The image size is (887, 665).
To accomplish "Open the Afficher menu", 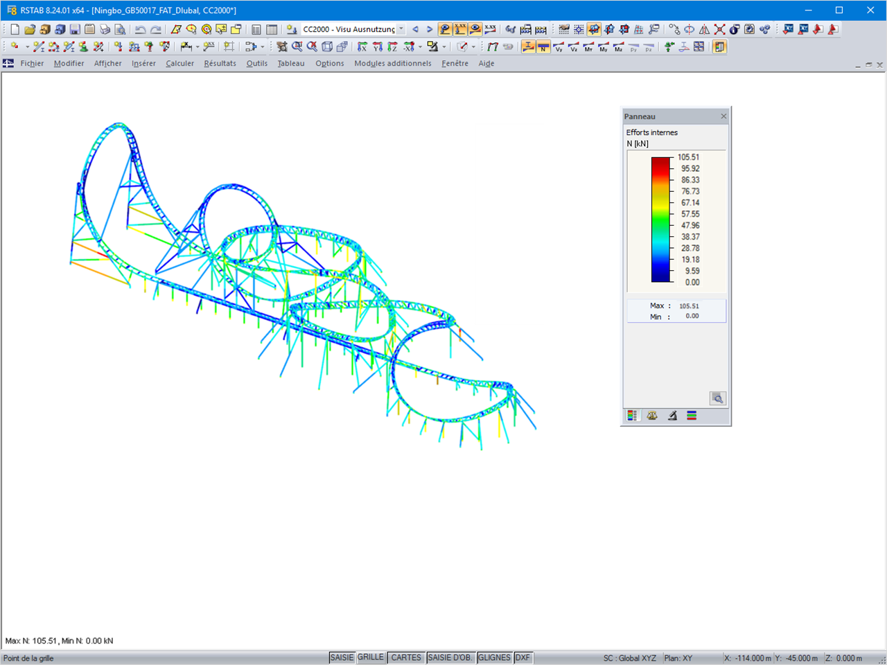I will pyautogui.click(x=108, y=64).
